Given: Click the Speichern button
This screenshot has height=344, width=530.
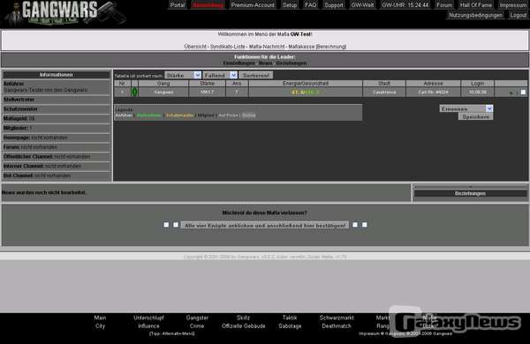Looking at the screenshot, I should [475, 116].
